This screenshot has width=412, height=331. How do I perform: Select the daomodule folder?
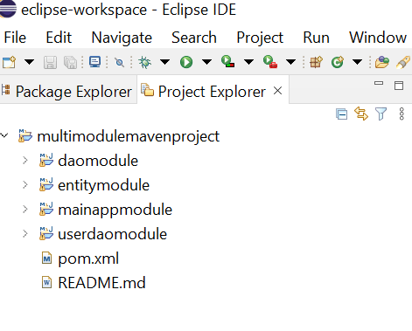coord(98,161)
